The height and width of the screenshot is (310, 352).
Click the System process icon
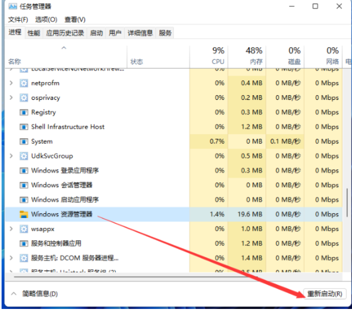coord(23,142)
